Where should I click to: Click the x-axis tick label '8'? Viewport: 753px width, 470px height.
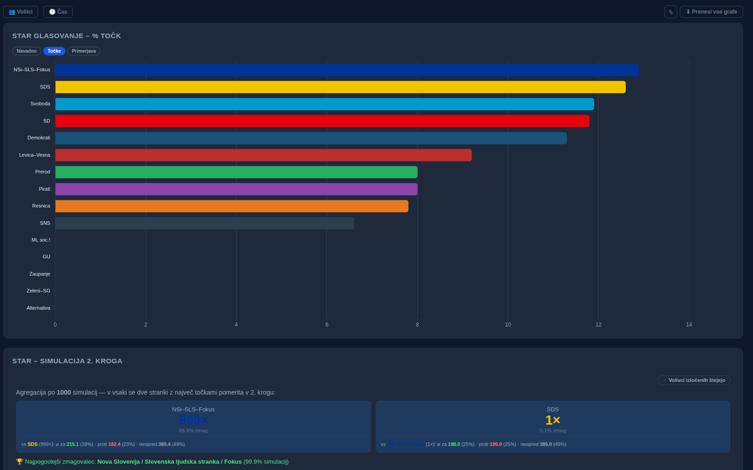tap(417, 325)
